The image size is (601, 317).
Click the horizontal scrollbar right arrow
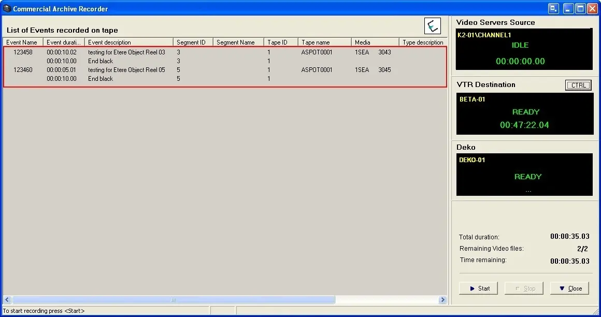point(442,300)
